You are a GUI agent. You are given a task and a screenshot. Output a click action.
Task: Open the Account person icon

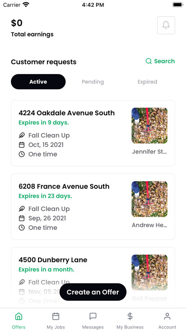(167, 316)
